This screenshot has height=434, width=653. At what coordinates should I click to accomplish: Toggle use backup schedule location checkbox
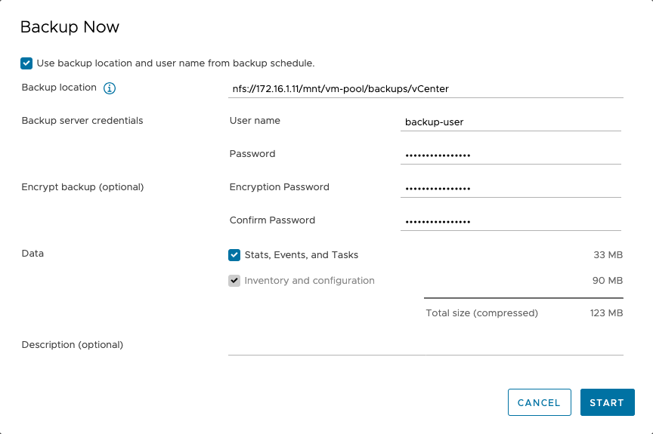tap(27, 63)
